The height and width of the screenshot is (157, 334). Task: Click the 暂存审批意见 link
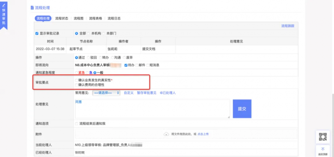[146, 93]
